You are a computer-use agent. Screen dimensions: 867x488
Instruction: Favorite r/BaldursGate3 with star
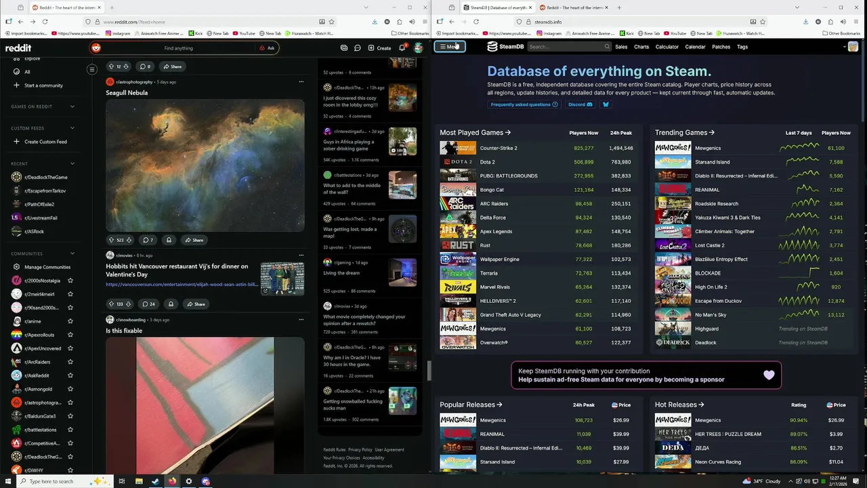(x=70, y=416)
